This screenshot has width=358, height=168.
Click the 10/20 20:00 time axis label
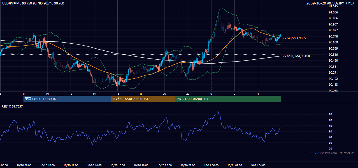[164, 165]
